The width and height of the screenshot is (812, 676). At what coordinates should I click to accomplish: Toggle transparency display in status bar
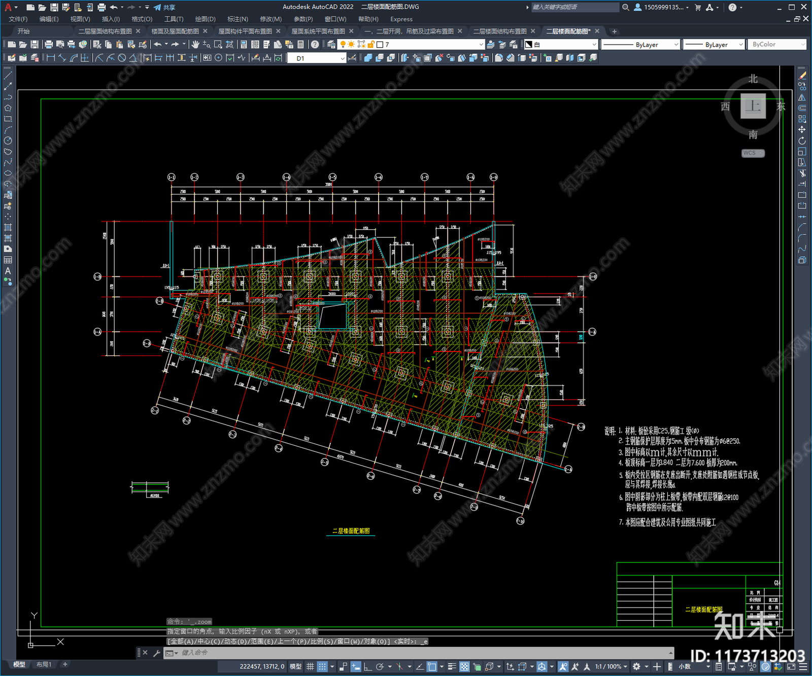(x=464, y=666)
